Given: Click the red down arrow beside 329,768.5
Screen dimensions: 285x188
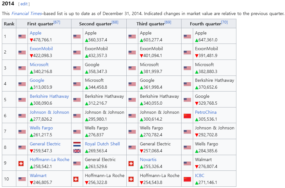Looking at the screenshot, I should [197, 103].
